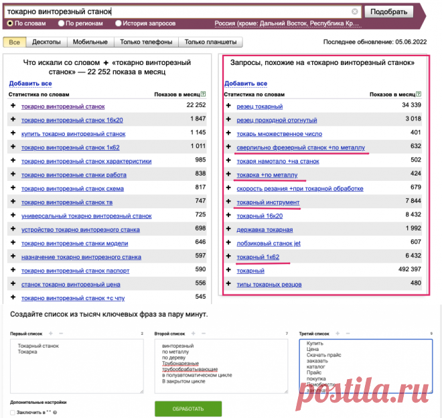Open 'токарный 1к62' query link
Image resolution: width=442 pixels, height=418 pixels.
point(258,257)
